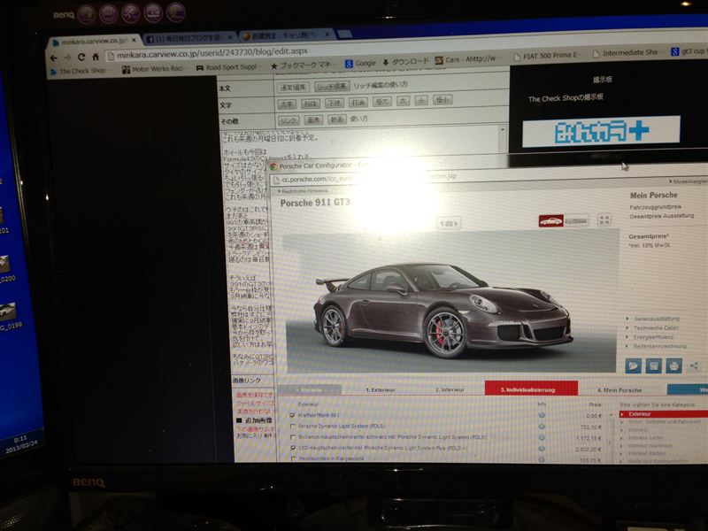708x531 pixels.
Task: Click info icon for Heckleuchten in Klarglasoptik
Action: tap(542, 459)
